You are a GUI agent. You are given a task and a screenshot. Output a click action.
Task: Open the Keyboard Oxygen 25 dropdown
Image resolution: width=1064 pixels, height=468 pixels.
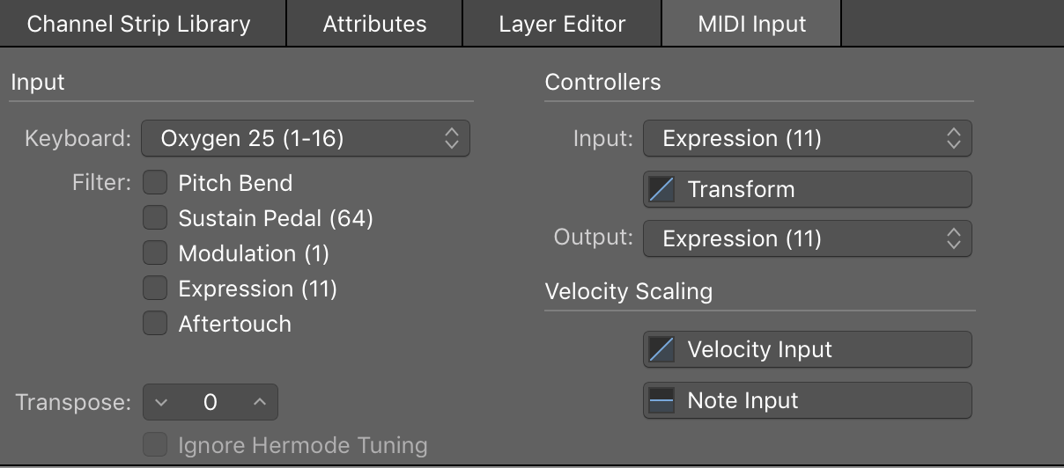(x=306, y=138)
